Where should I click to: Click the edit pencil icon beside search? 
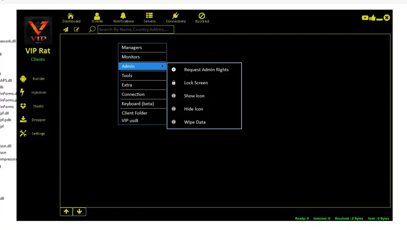pos(76,29)
